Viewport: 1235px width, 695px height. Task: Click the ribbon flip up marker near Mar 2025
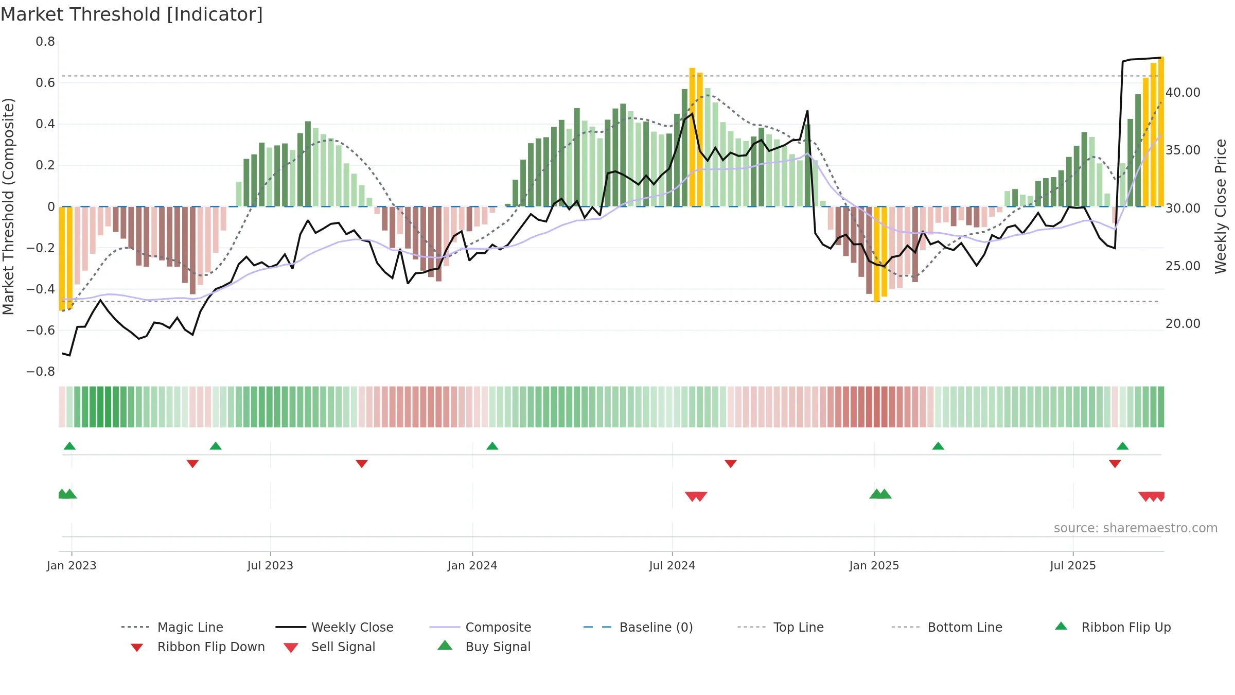point(938,446)
